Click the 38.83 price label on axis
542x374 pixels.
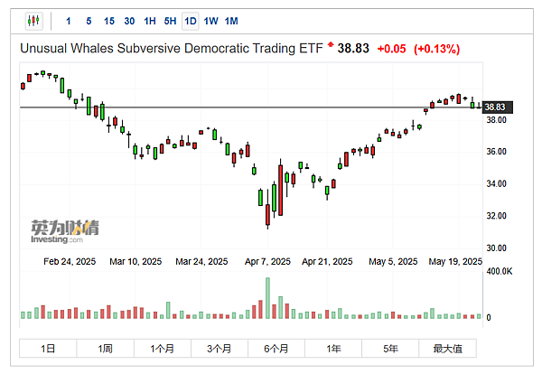point(498,108)
